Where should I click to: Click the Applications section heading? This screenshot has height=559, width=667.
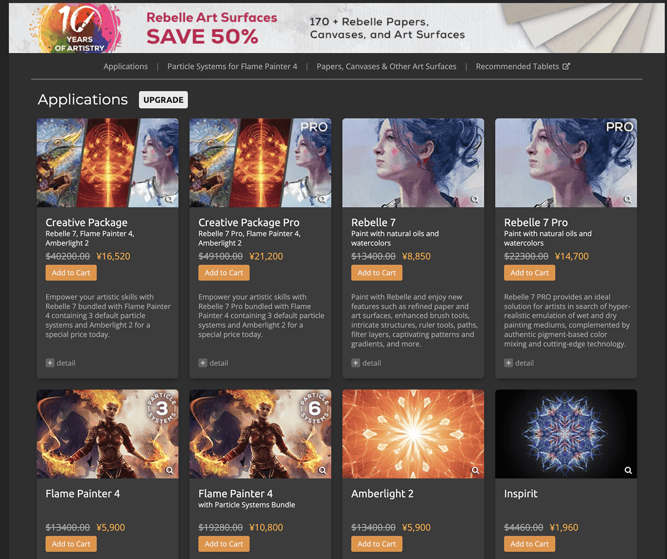click(83, 100)
